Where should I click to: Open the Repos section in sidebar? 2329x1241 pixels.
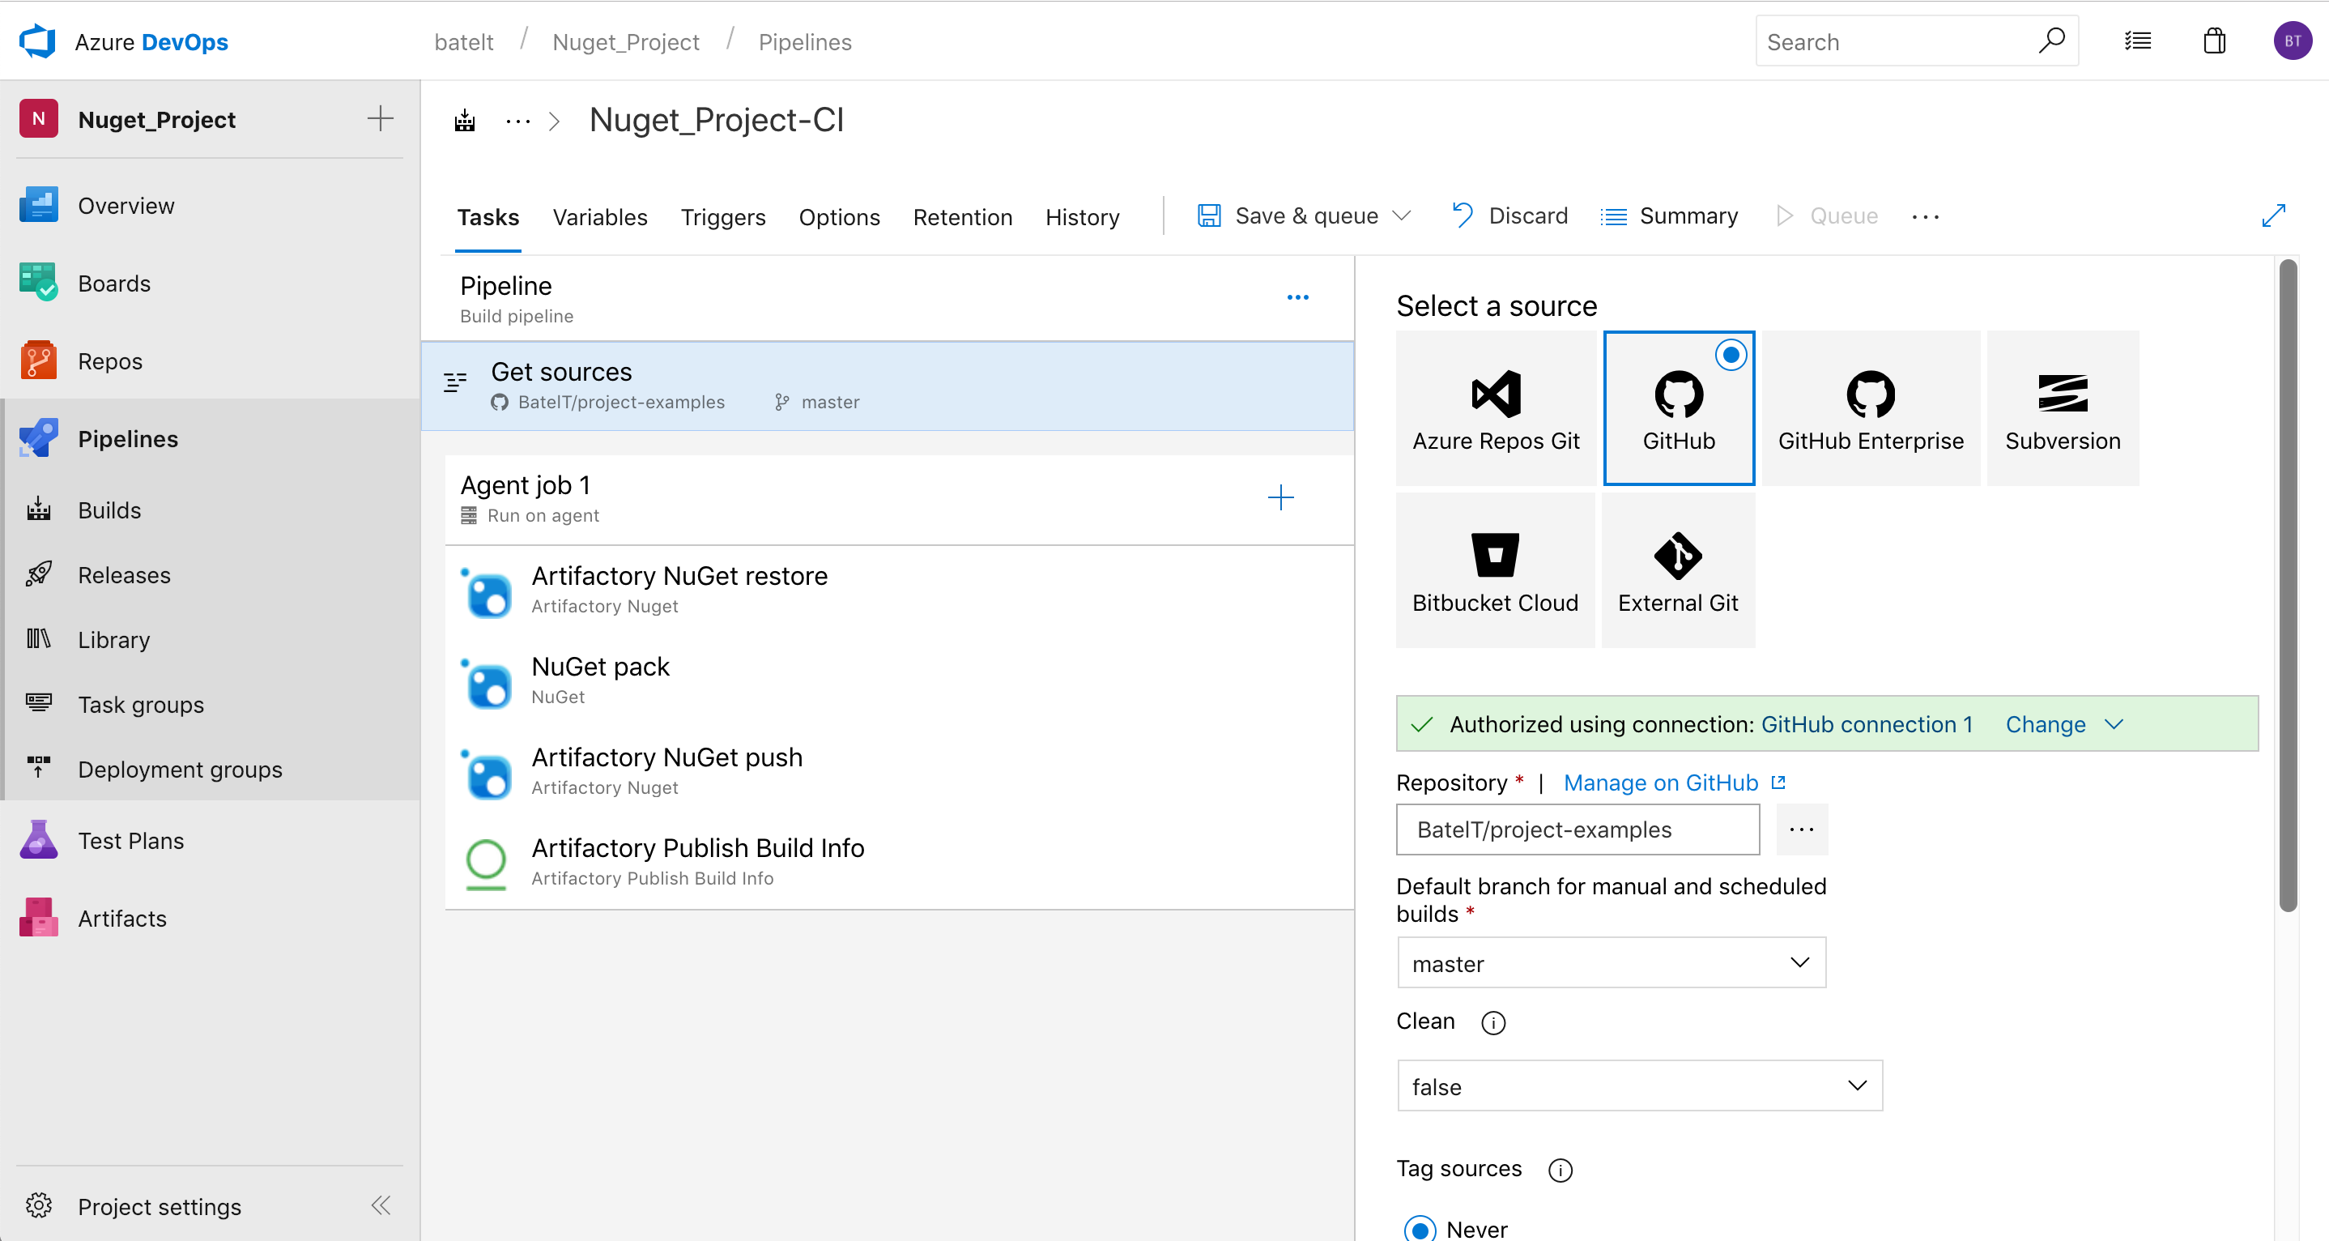110,361
